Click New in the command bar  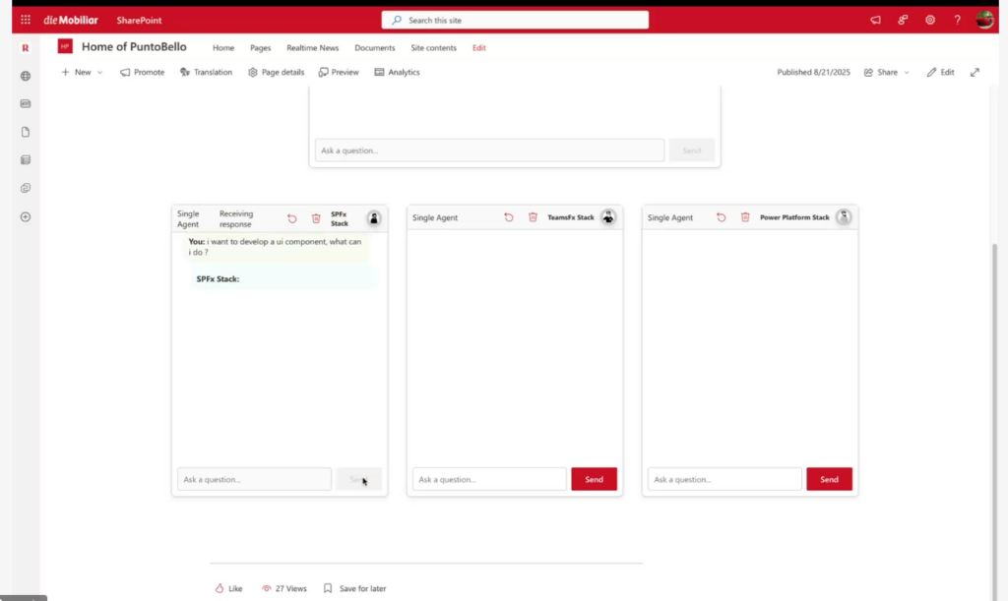76,72
